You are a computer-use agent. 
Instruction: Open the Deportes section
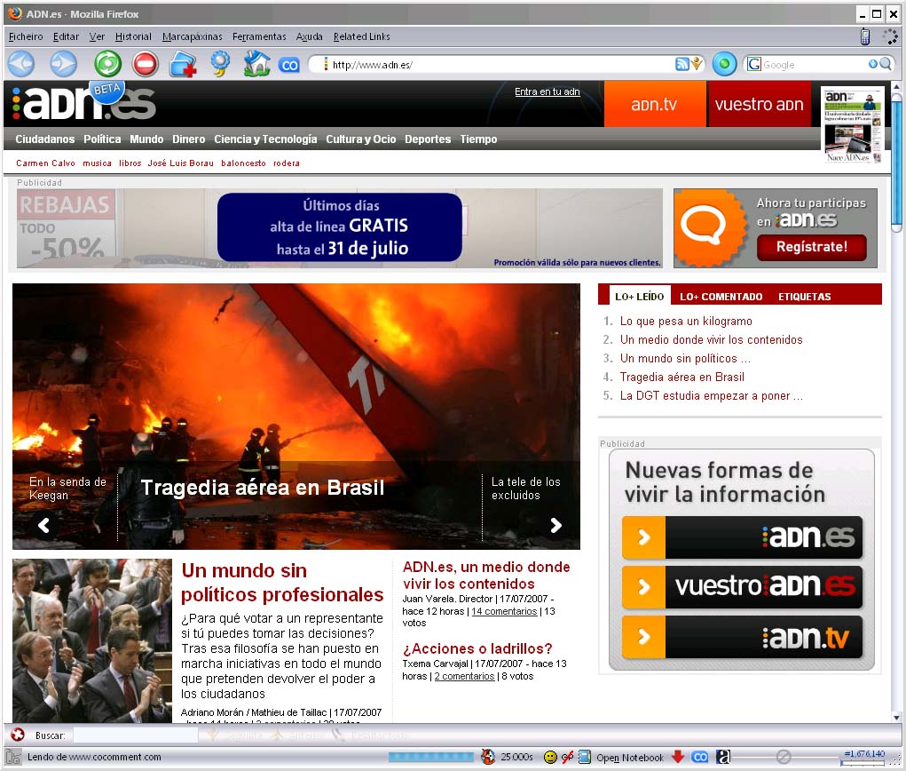[x=428, y=139]
